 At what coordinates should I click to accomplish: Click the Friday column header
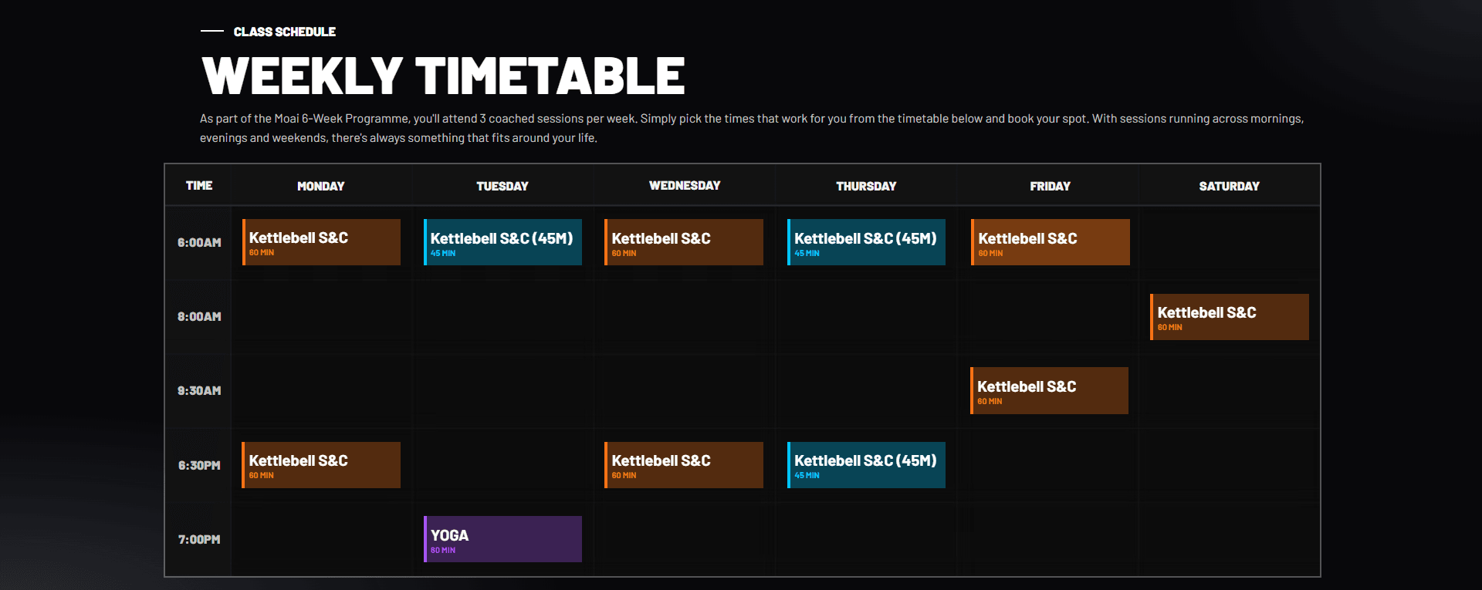tap(1050, 186)
